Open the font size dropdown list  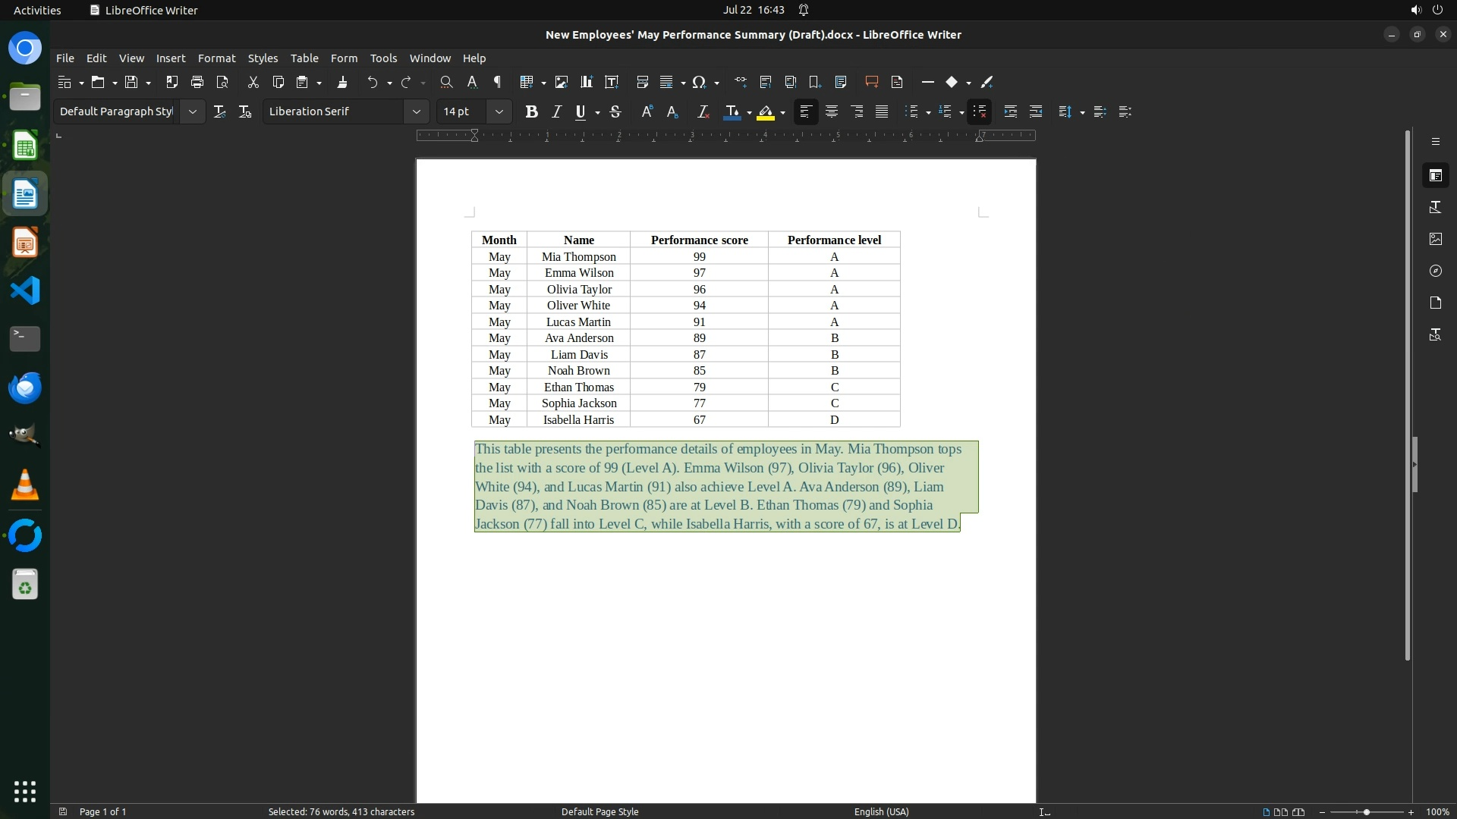tap(499, 111)
